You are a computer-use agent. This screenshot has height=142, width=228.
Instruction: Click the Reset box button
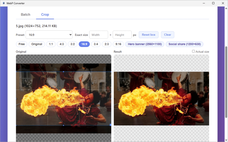click(x=148, y=35)
